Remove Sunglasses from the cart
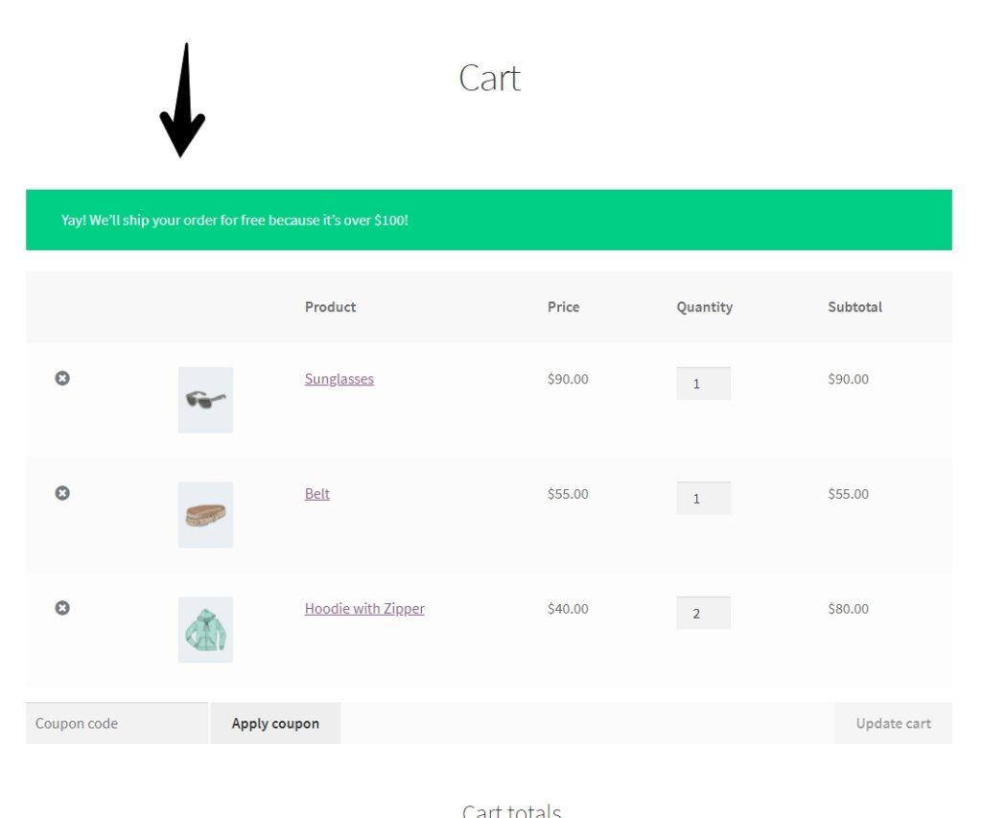The height and width of the screenshot is (818, 982). pyautogui.click(x=62, y=378)
